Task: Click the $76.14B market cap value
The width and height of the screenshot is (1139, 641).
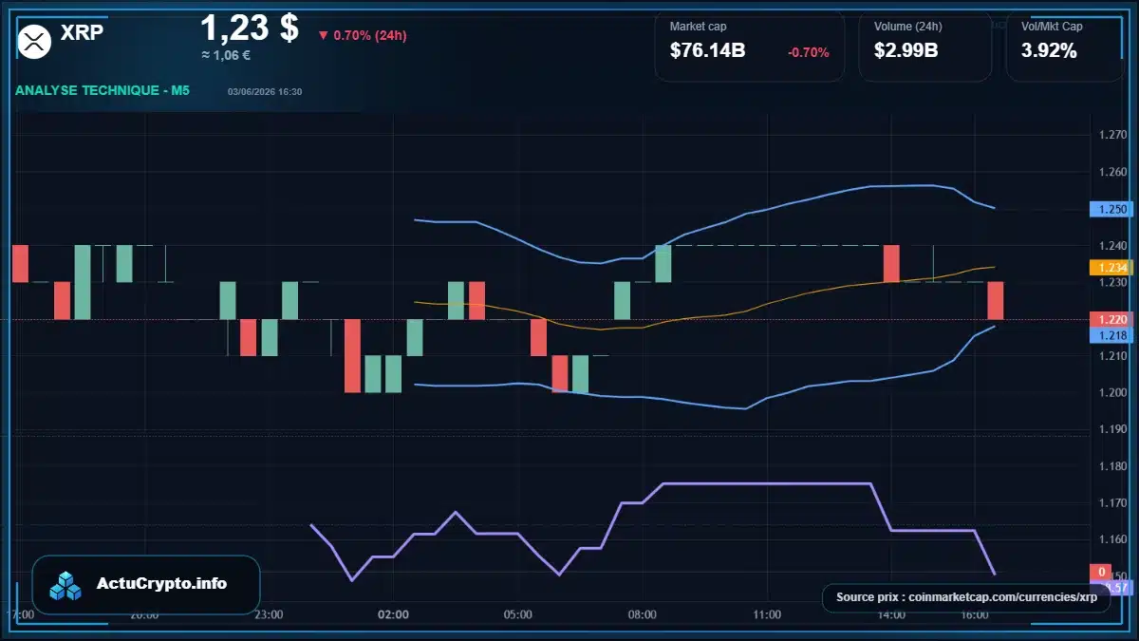Action: click(x=708, y=51)
